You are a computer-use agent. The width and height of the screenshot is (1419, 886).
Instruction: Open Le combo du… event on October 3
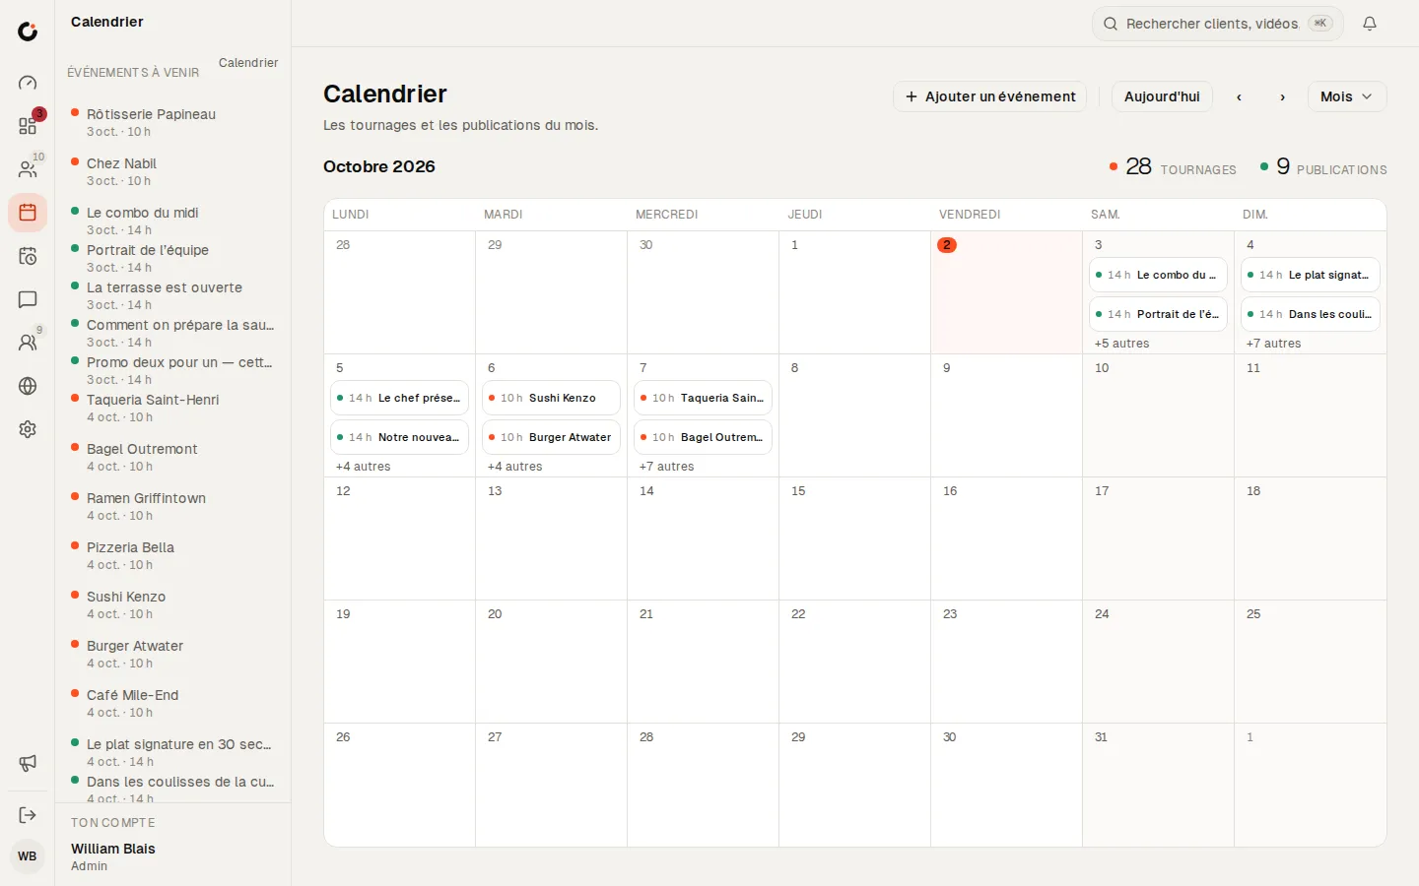coord(1158,275)
